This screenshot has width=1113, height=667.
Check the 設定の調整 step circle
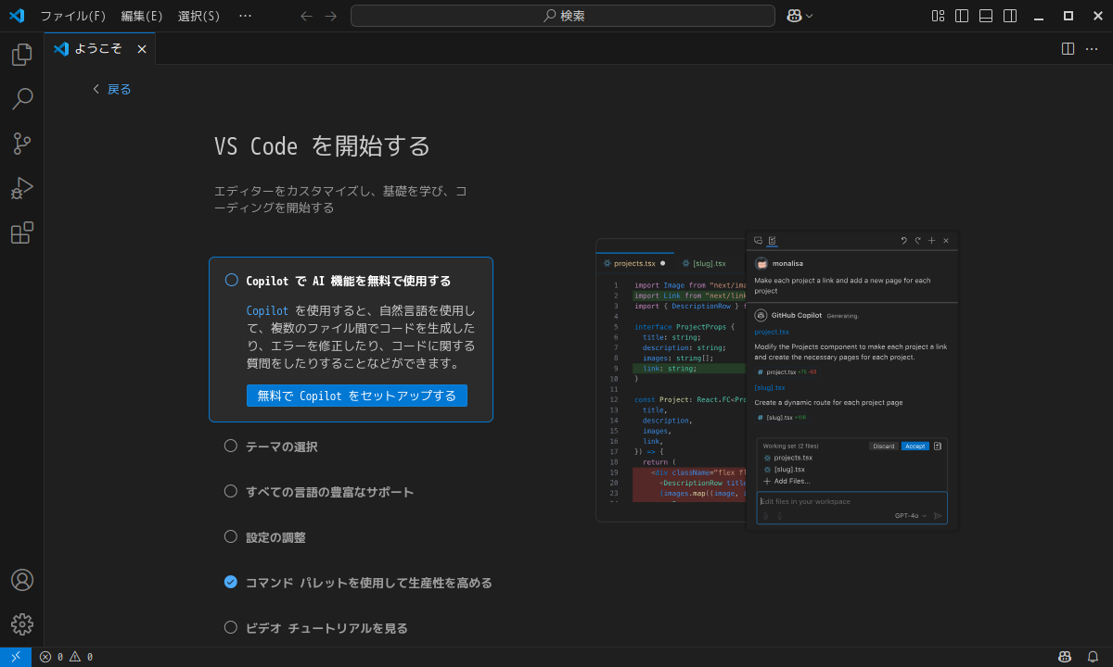pos(230,535)
